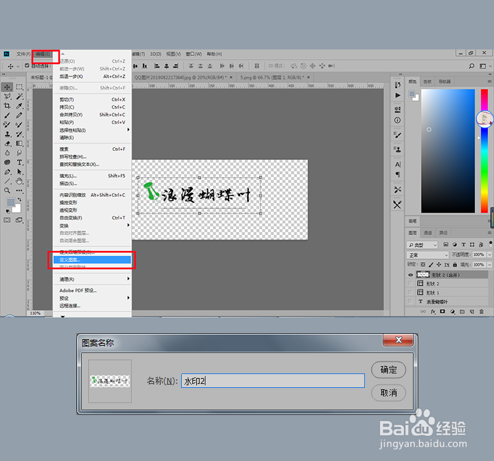Open the layer filter type dropdown
Image resolution: width=494 pixels, height=461 pixels.
[x=422, y=245]
